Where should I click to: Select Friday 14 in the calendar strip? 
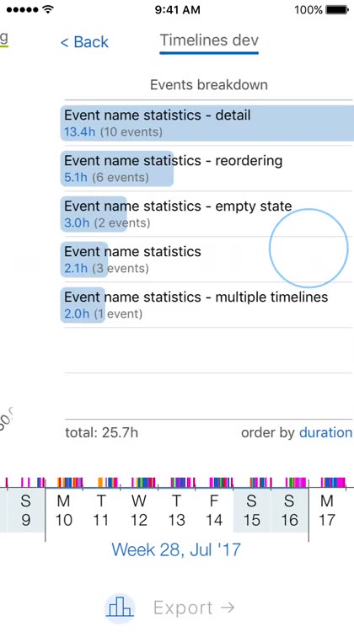[214, 511]
